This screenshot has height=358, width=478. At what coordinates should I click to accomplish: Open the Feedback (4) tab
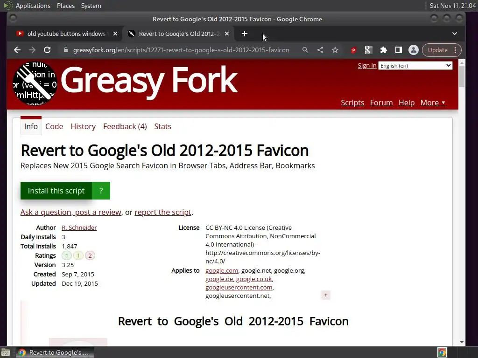[x=125, y=126]
